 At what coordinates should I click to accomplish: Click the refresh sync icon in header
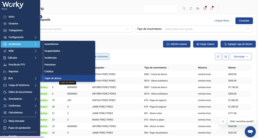point(191,9)
